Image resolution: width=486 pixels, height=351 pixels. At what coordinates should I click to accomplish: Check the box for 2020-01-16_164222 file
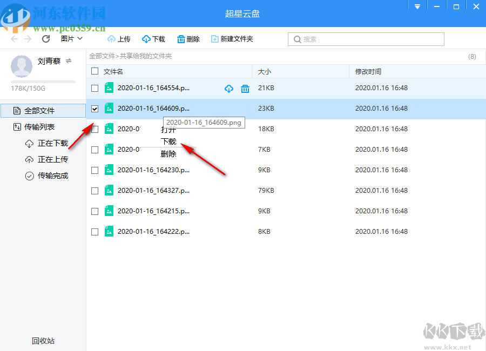[95, 232]
